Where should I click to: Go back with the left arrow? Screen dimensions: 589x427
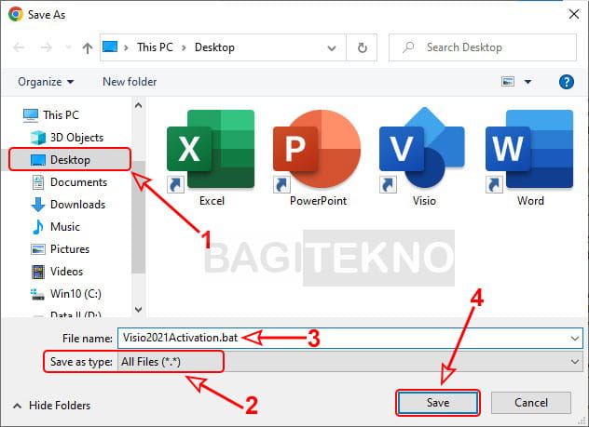pyautogui.click(x=19, y=47)
